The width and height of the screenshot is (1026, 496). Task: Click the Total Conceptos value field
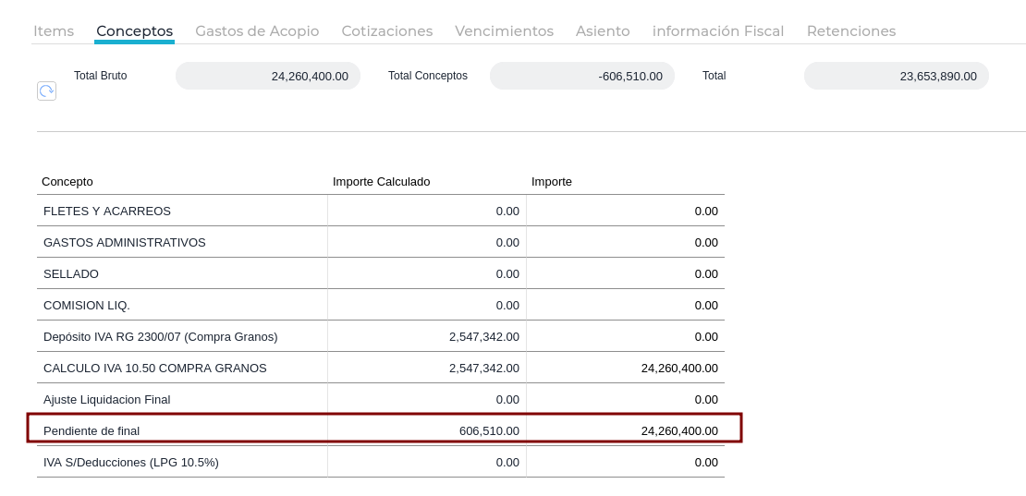(x=582, y=76)
